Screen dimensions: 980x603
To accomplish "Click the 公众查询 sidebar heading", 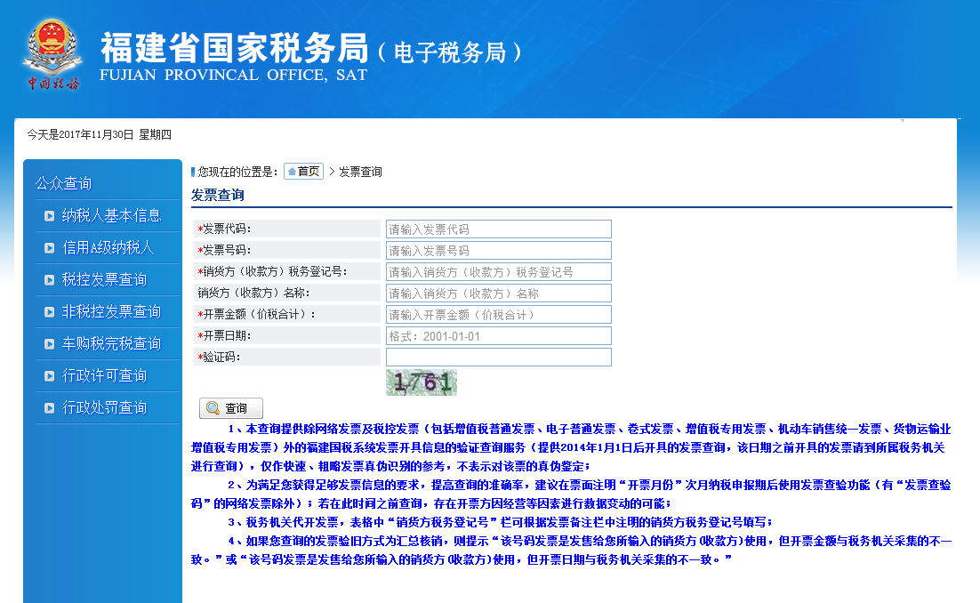I will (63, 183).
